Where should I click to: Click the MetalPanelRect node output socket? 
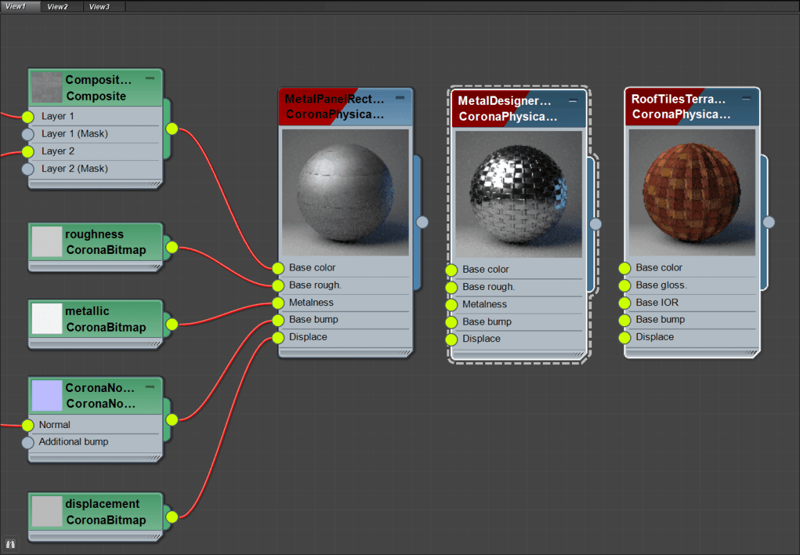pyautogui.click(x=422, y=222)
